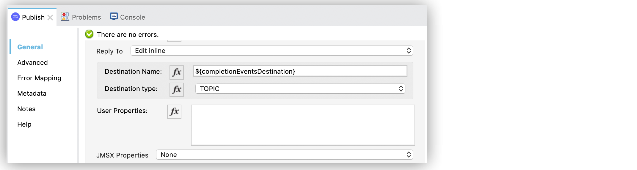Open the Advanced section

(x=32, y=62)
